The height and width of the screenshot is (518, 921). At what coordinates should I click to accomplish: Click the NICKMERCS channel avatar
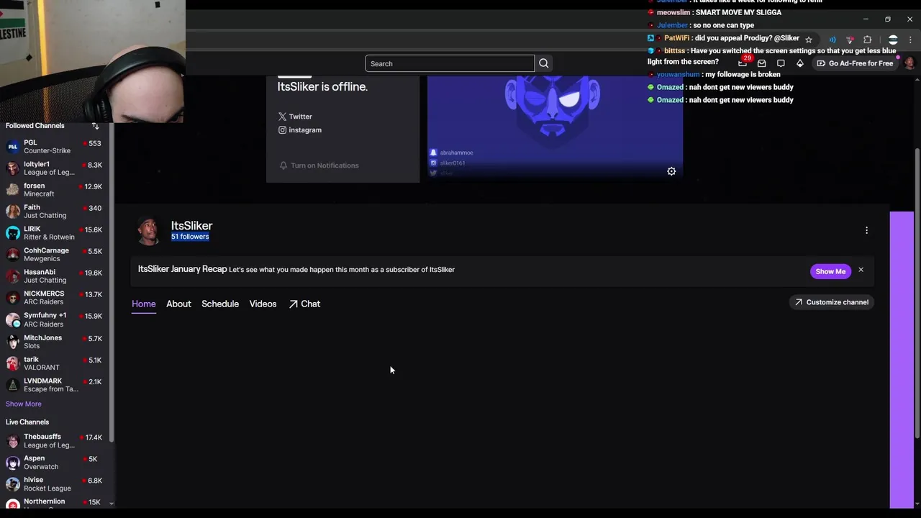coord(13,298)
